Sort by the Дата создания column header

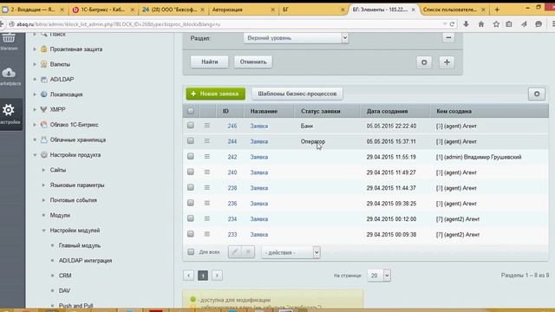point(387,111)
